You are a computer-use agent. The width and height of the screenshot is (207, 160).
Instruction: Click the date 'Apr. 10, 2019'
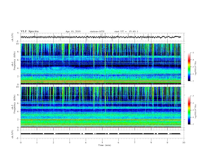pyautogui.click(x=73, y=31)
